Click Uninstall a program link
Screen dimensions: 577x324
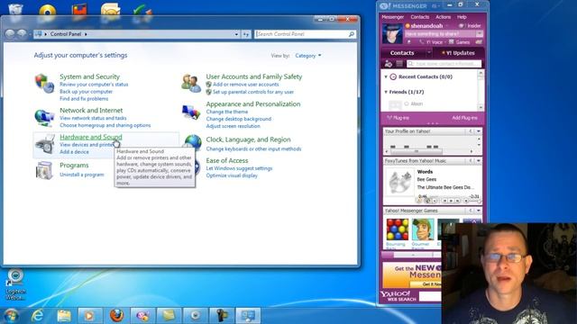point(82,175)
